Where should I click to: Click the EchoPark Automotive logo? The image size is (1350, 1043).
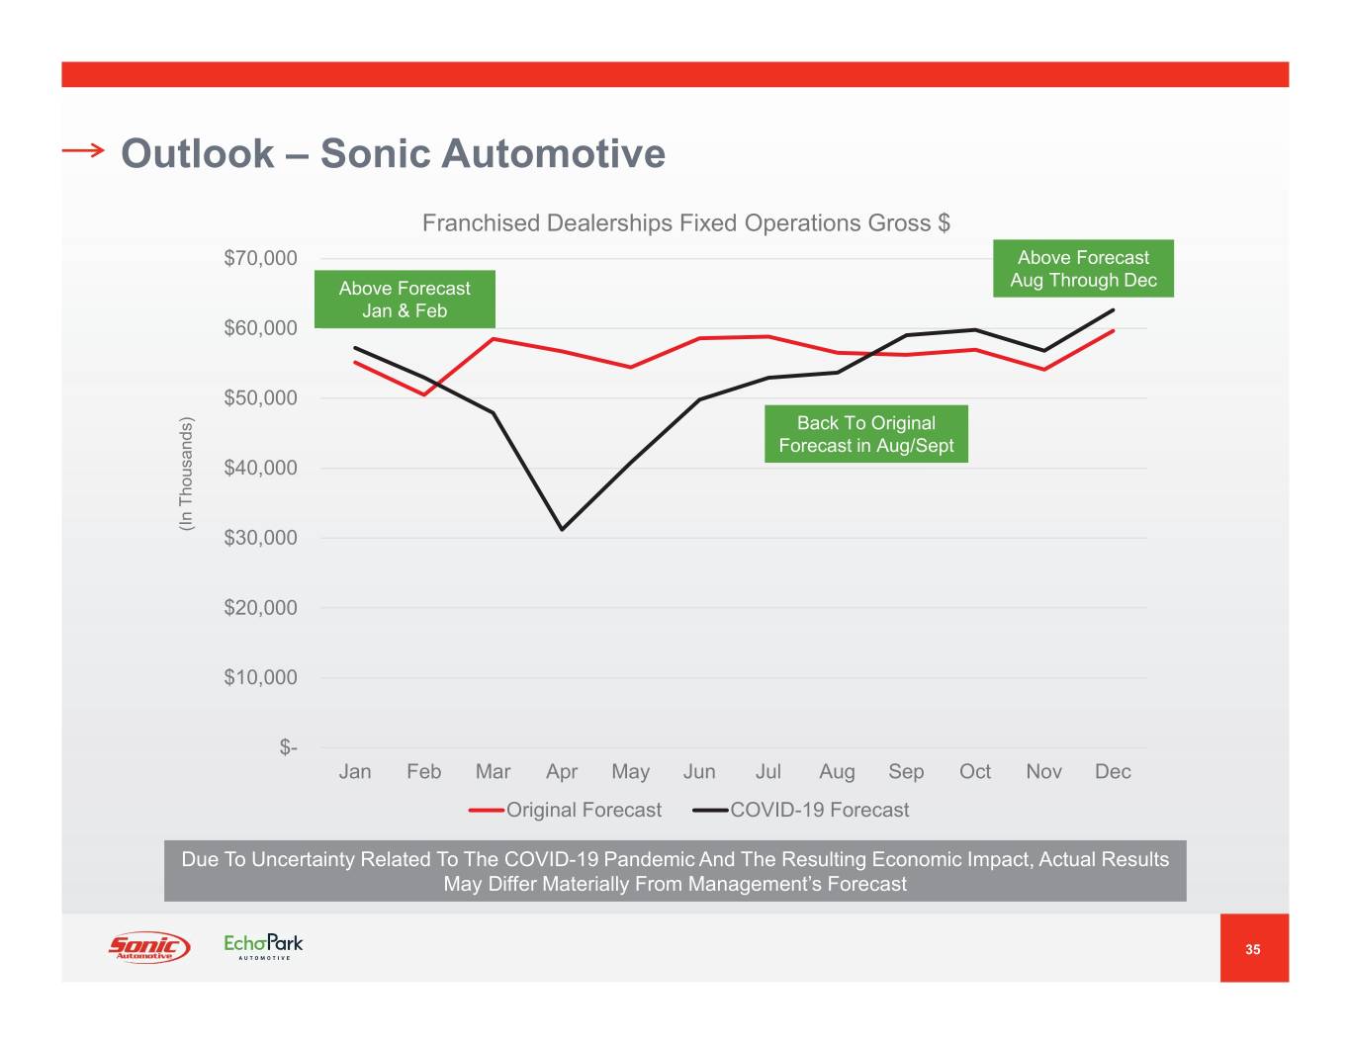pyautogui.click(x=263, y=946)
